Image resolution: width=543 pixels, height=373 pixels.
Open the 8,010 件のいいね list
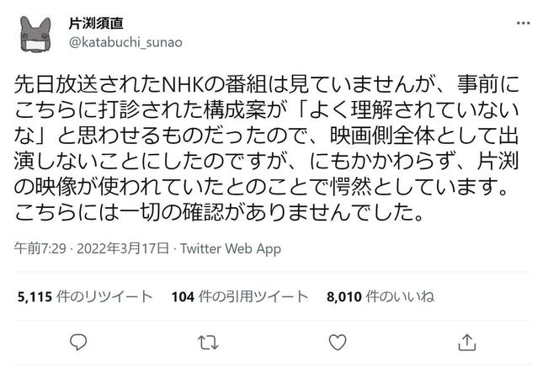pyautogui.click(x=379, y=296)
